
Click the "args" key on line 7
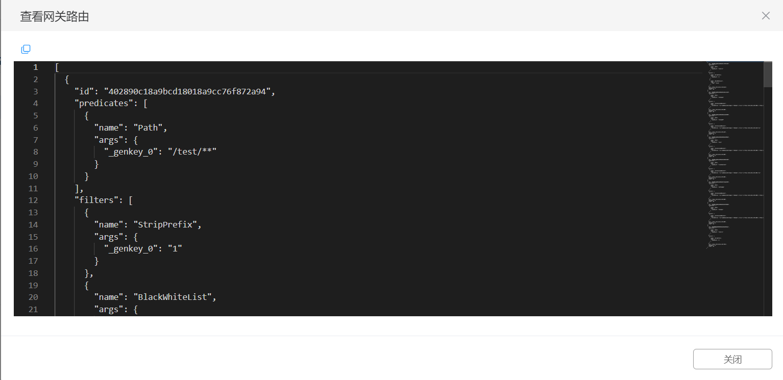coord(109,140)
